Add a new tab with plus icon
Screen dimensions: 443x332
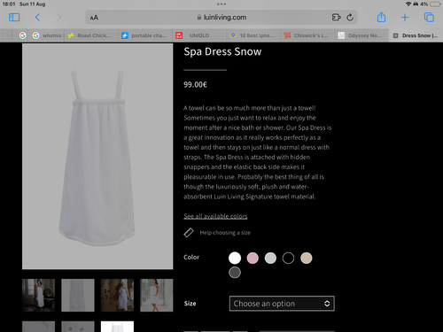pos(405,18)
